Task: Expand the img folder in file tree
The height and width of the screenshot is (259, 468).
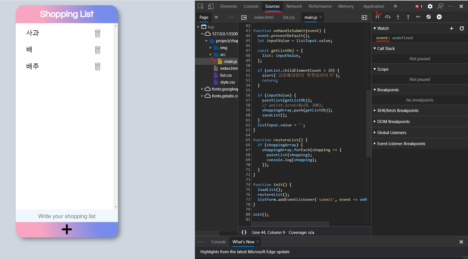Action: pos(211,48)
